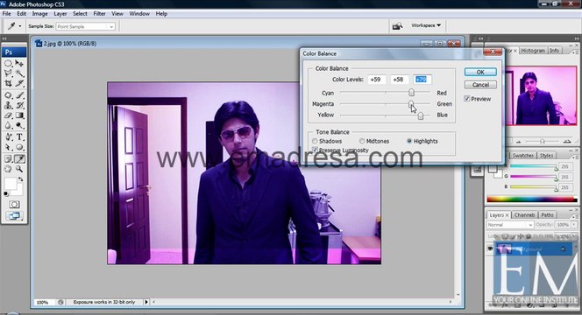582x315 pixels.
Task: Click the Navigator zoom slider handle
Action: [543, 141]
